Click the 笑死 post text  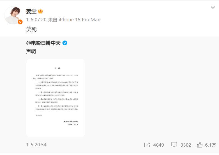(x=31, y=29)
